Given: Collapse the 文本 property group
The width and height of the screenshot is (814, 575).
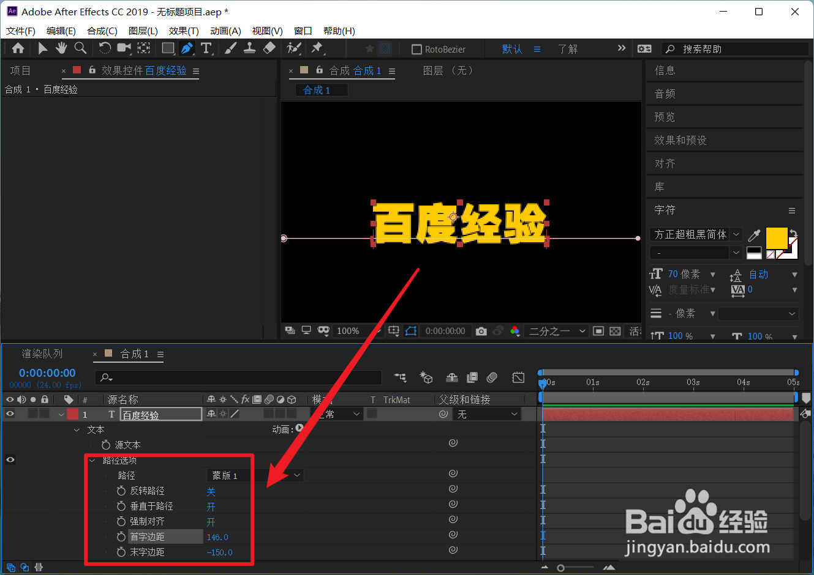Looking at the screenshot, I should coord(77,430).
